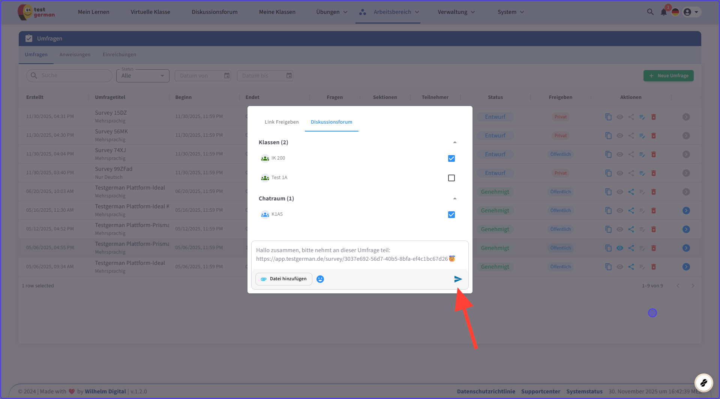Uncheck the K1A5 chatroom checkbox

click(451, 215)
